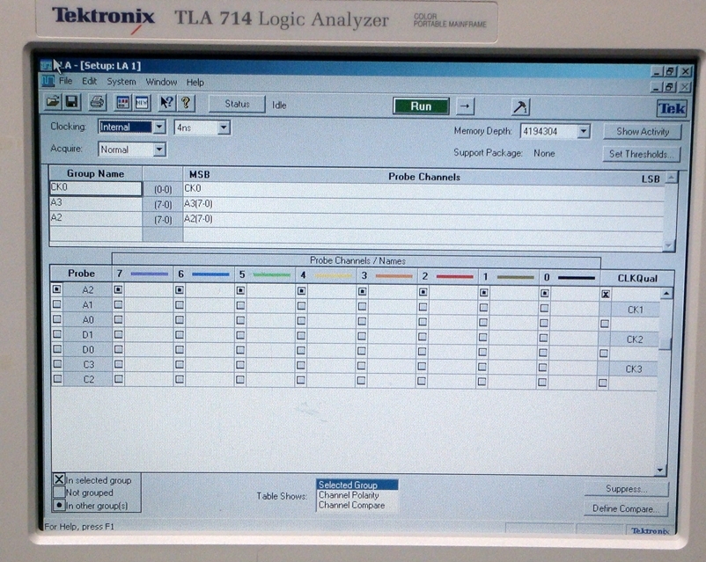Screen dimensions: 706x562
Task: Expand the Clocking dropdown showing Internal
Action: 159,128
